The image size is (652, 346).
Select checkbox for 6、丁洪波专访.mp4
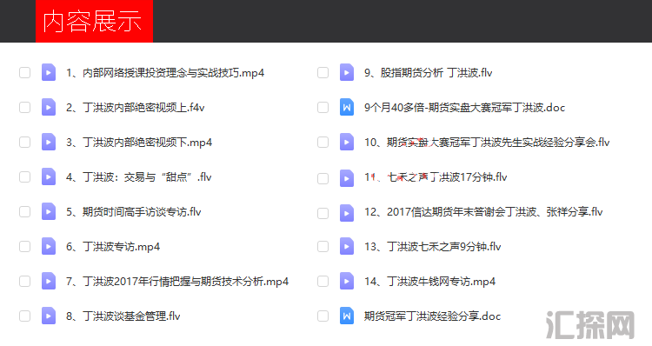click(x=25, y=246)
